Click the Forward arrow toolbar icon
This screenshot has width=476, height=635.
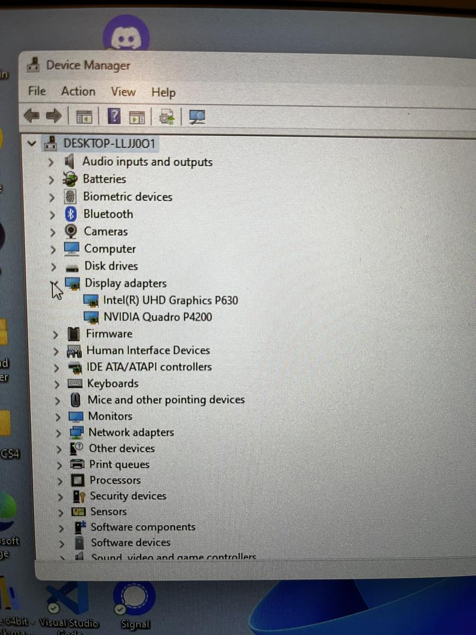pyautogui.click(x=53, y=116)
